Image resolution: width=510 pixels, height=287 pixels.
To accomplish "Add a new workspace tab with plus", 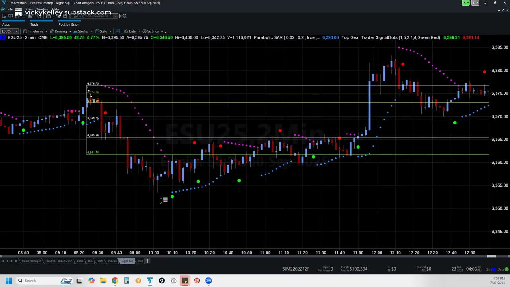I will pos(147,261).
